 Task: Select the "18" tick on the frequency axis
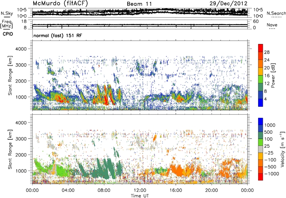click(24, 21)
